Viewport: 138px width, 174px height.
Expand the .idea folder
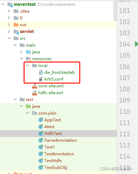[x=9, y=11]
